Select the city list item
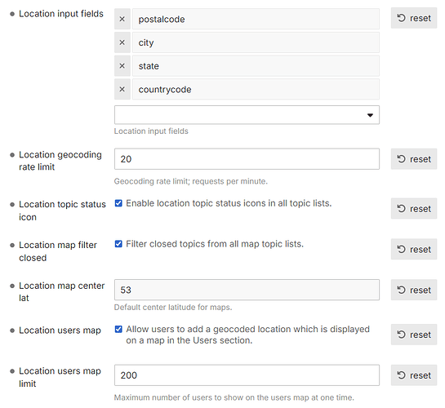 (x=256, y=42)
